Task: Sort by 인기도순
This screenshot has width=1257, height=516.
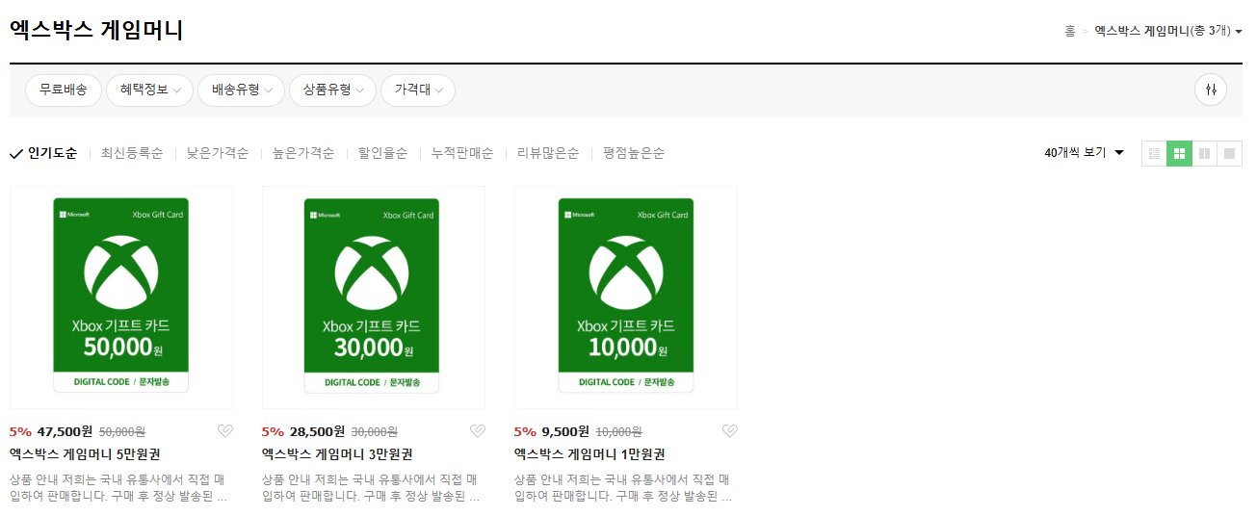Action: coord(43,153)
